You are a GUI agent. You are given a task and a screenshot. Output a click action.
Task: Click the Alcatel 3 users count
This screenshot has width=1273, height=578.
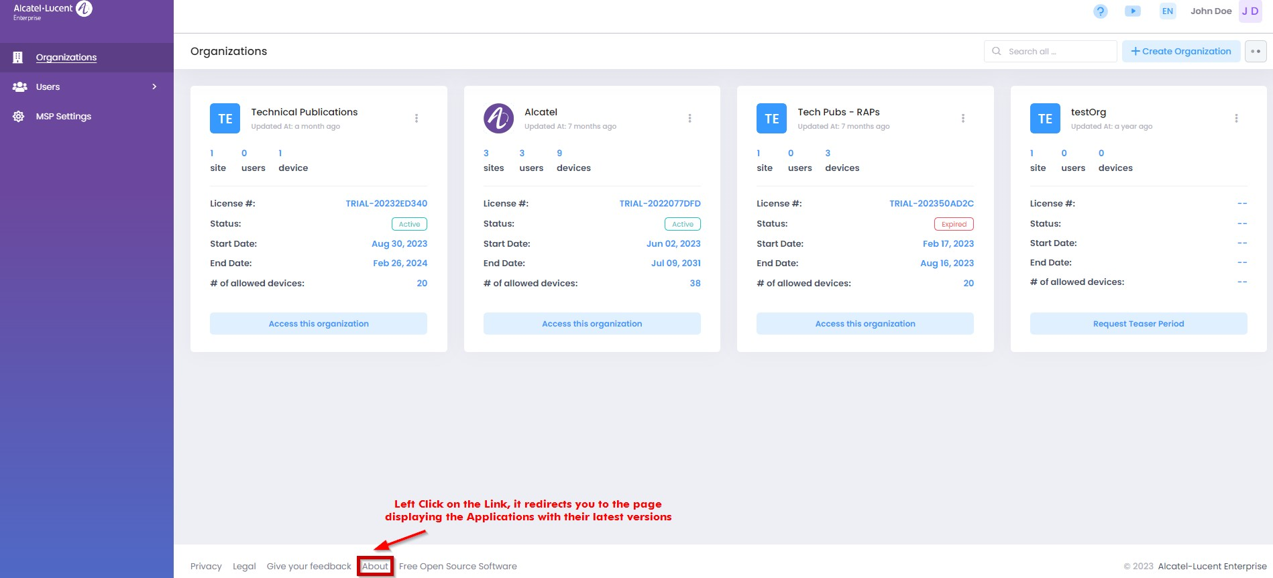522,153
